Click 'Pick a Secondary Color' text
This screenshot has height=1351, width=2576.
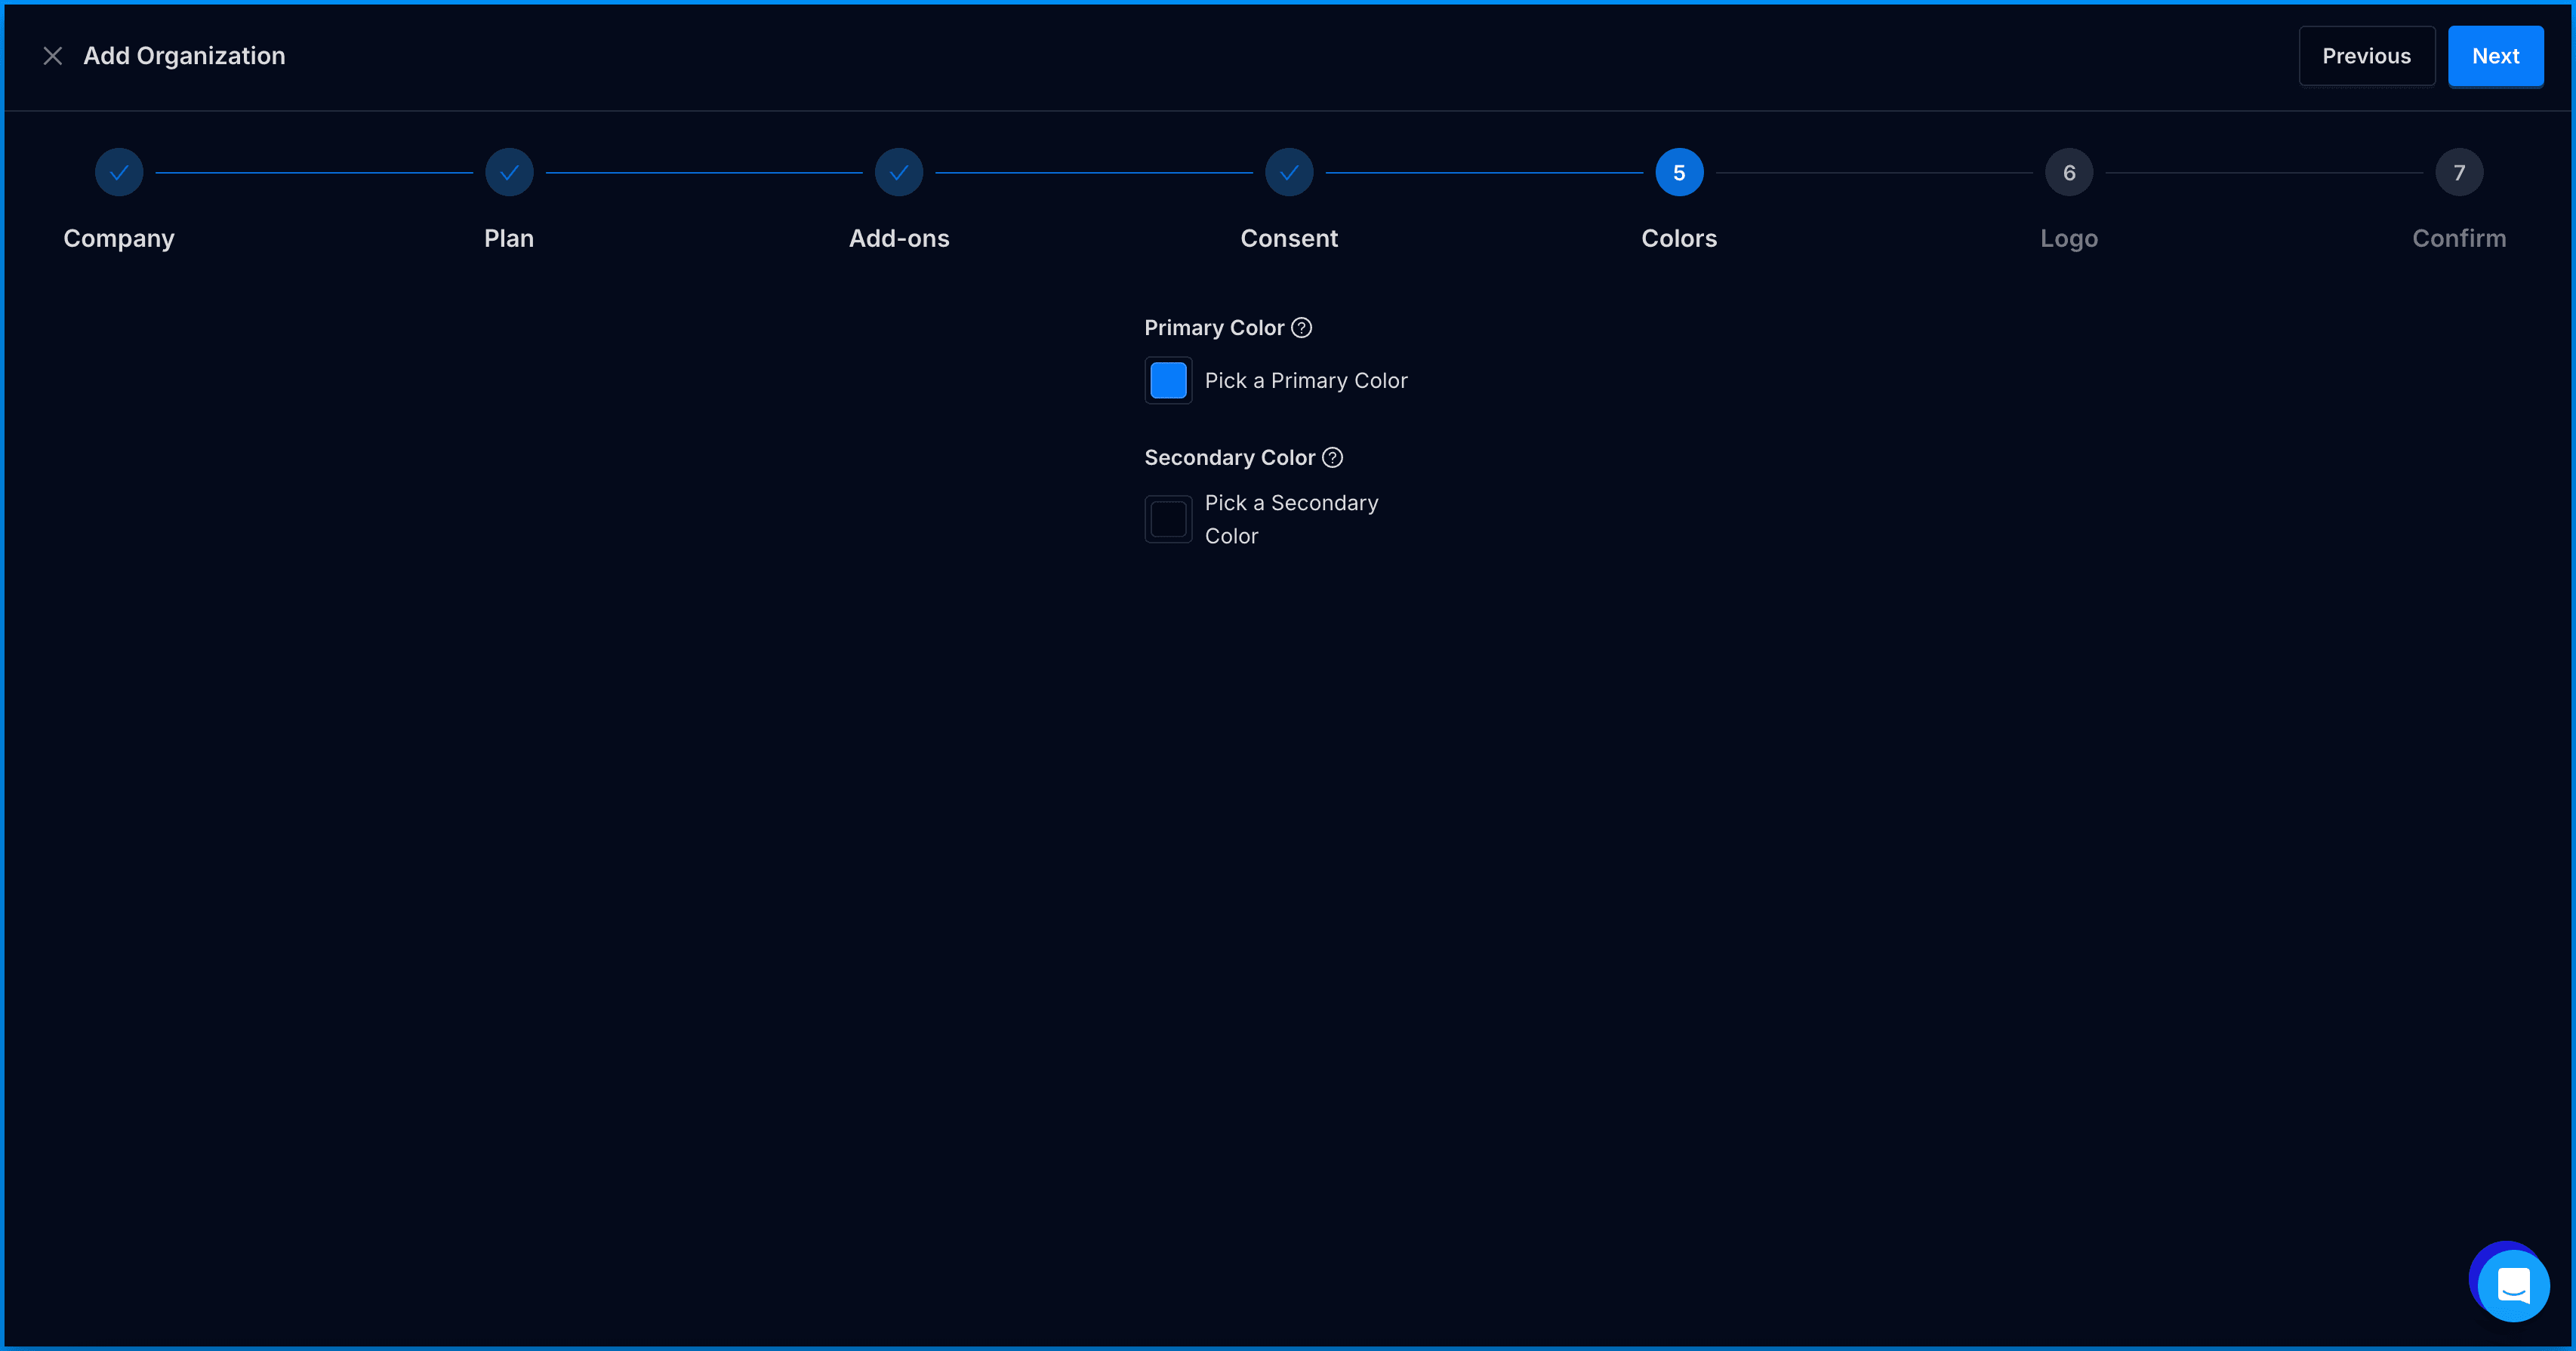(1291, 519)
